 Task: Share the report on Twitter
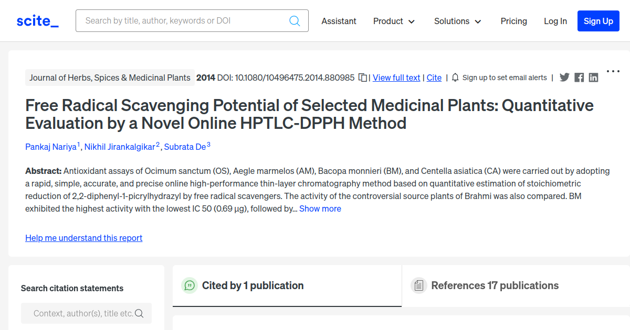coord(564,78)
